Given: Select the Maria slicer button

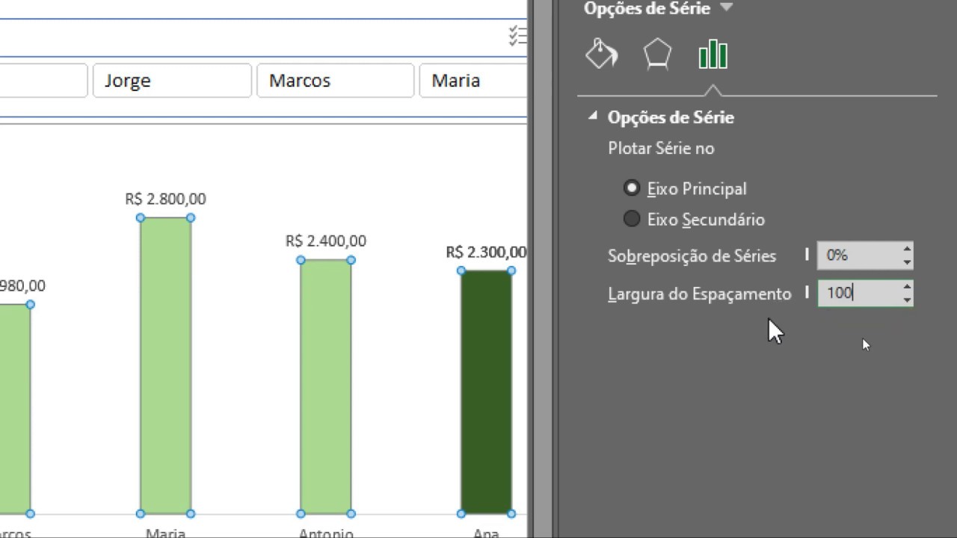Looking at the screenshot, I should tap(473, 81).
